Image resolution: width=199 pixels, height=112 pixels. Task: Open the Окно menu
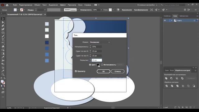tap(80, 5)
